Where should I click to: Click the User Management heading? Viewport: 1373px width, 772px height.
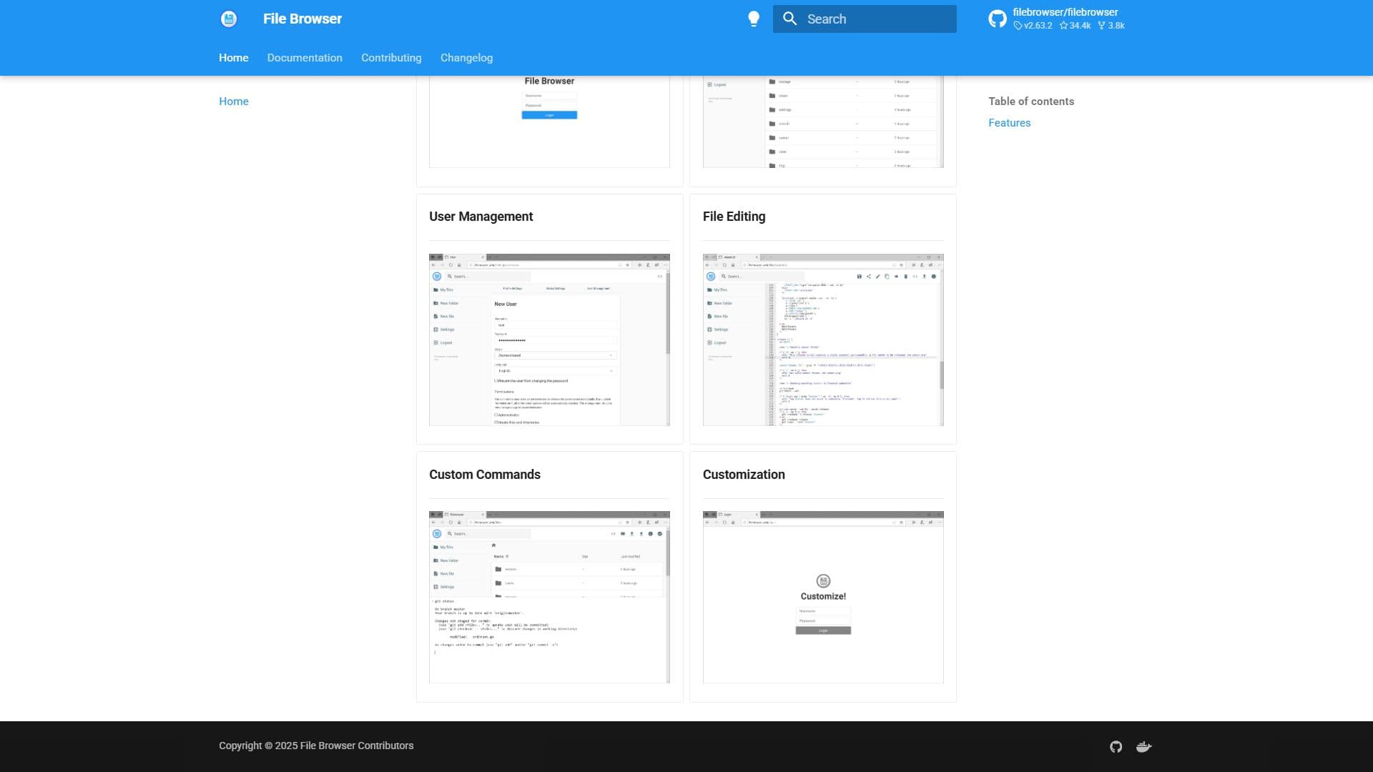481,217
